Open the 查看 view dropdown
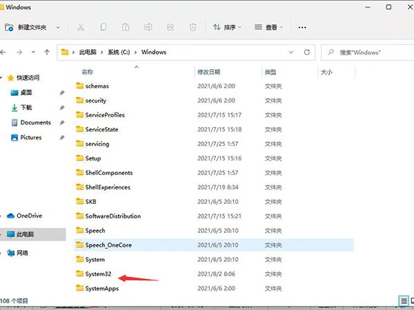Screen dimensions: 414x310 click(x=268, y=27)
